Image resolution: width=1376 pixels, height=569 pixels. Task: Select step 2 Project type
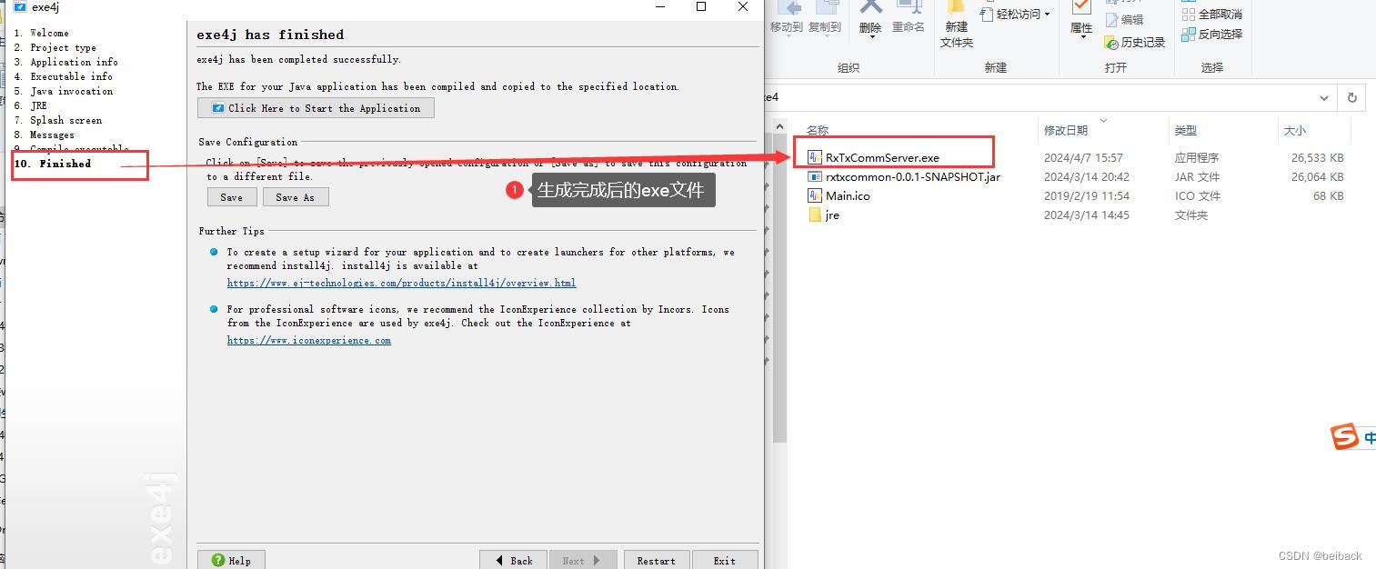[55, 47]
